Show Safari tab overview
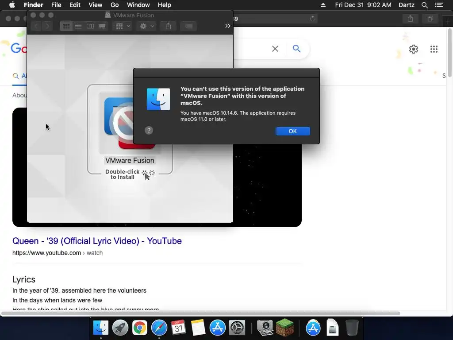 pyautogui.click(x=430, y=19)
